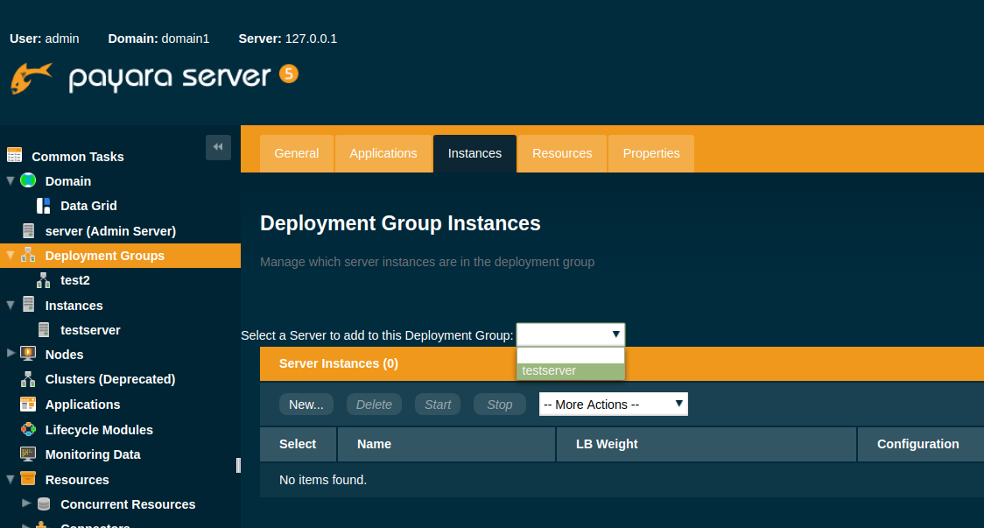
Task: Collapse the sidebar with double-arrow button
Action: point(218,147)
